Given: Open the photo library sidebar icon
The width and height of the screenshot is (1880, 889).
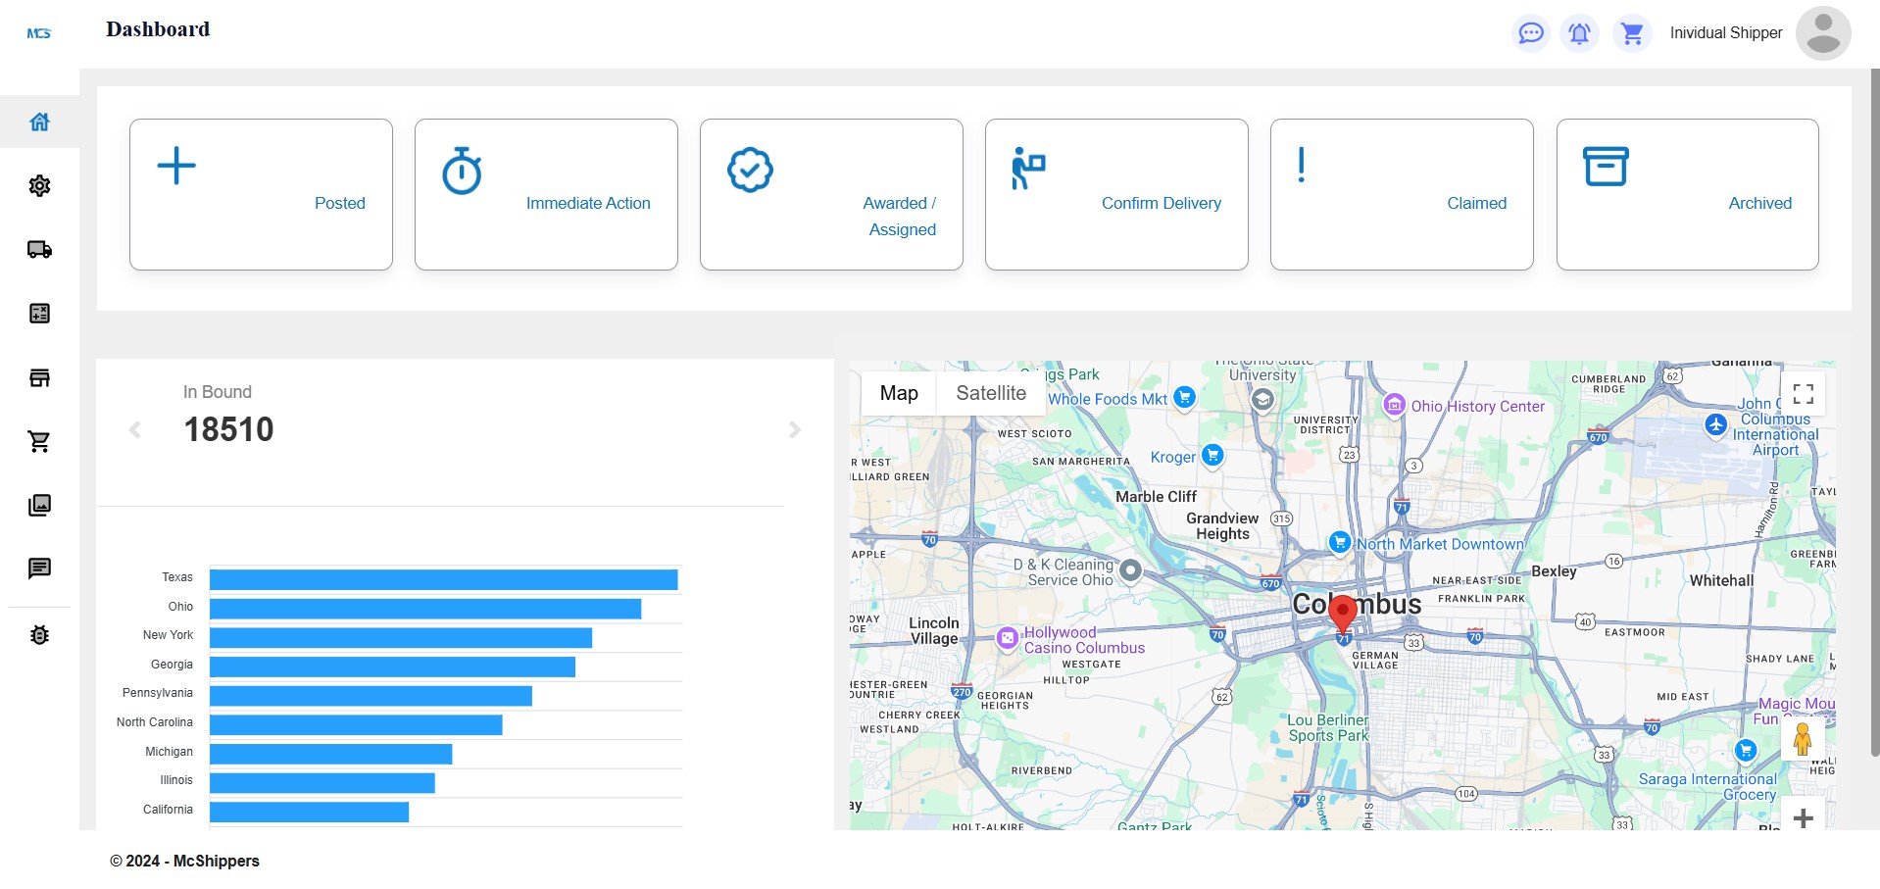Looking at the screenshot, I should pyautogui.click(x=39, y=505).
